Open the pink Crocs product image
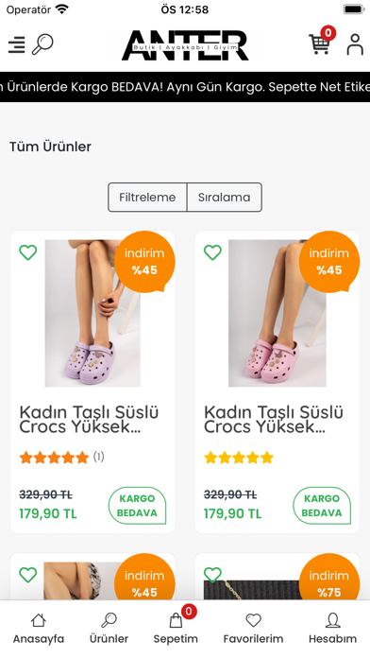Screen dimensions: 370x658 tap(277, 313)
